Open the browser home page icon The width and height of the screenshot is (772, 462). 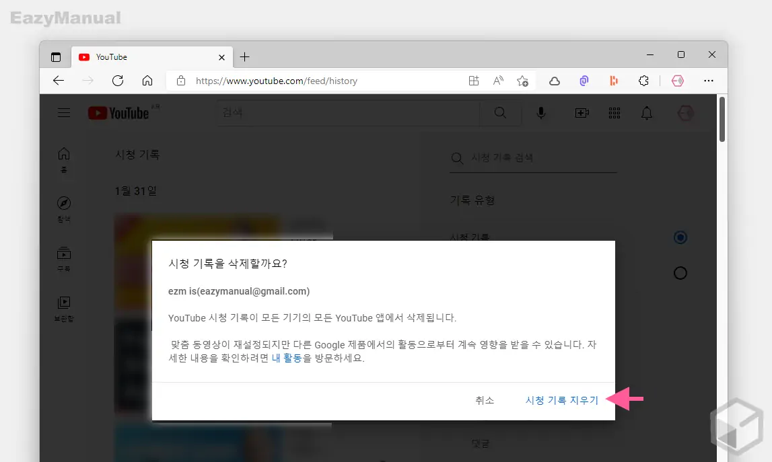[x=147, y=81]
